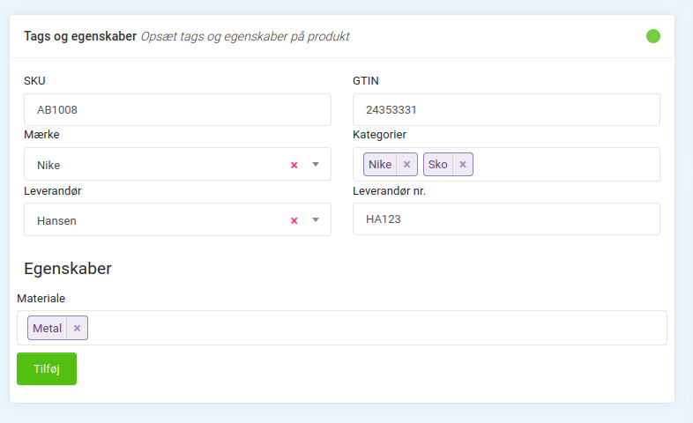This screenshot has height=423, width=693.
Task: Select the Metal tag label
Action: tap(48, 329)
